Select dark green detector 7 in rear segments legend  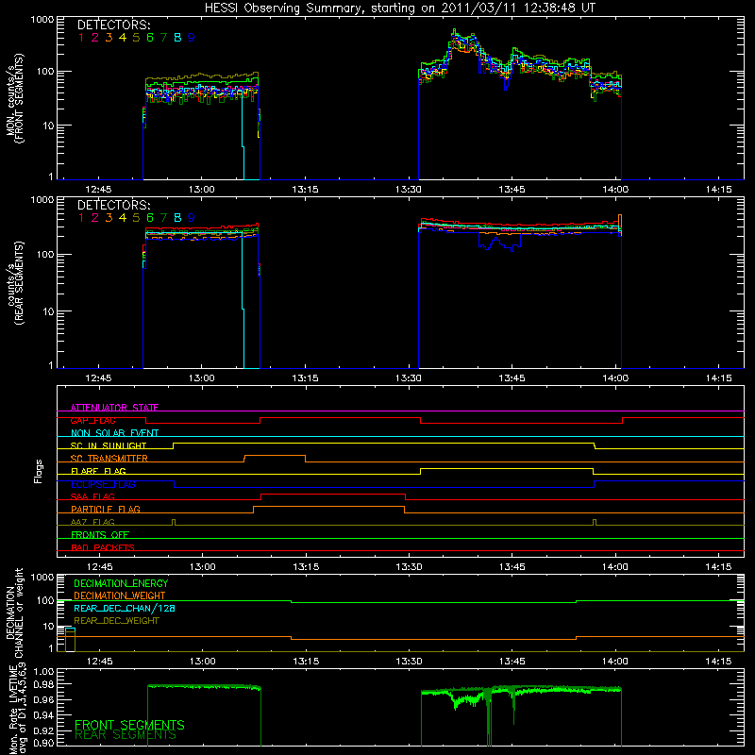tap(163, 218)
